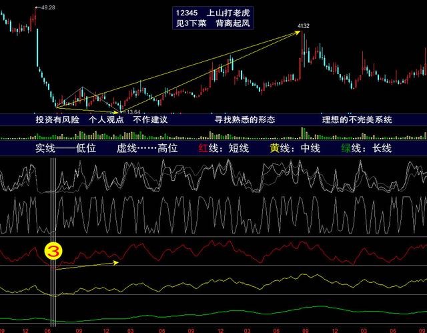Click the 41.32 peak price label

[304, 26]
